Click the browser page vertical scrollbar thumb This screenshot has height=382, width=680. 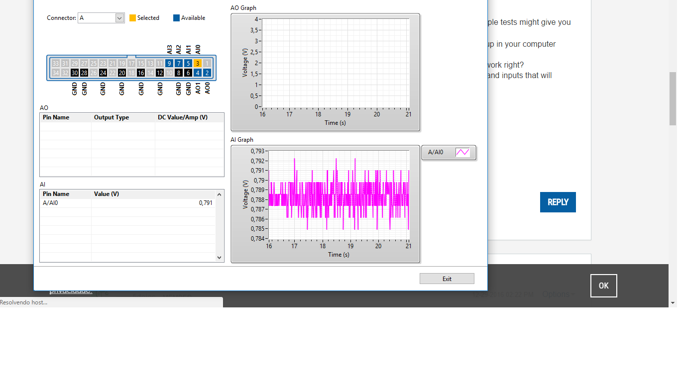coord(673,98)
